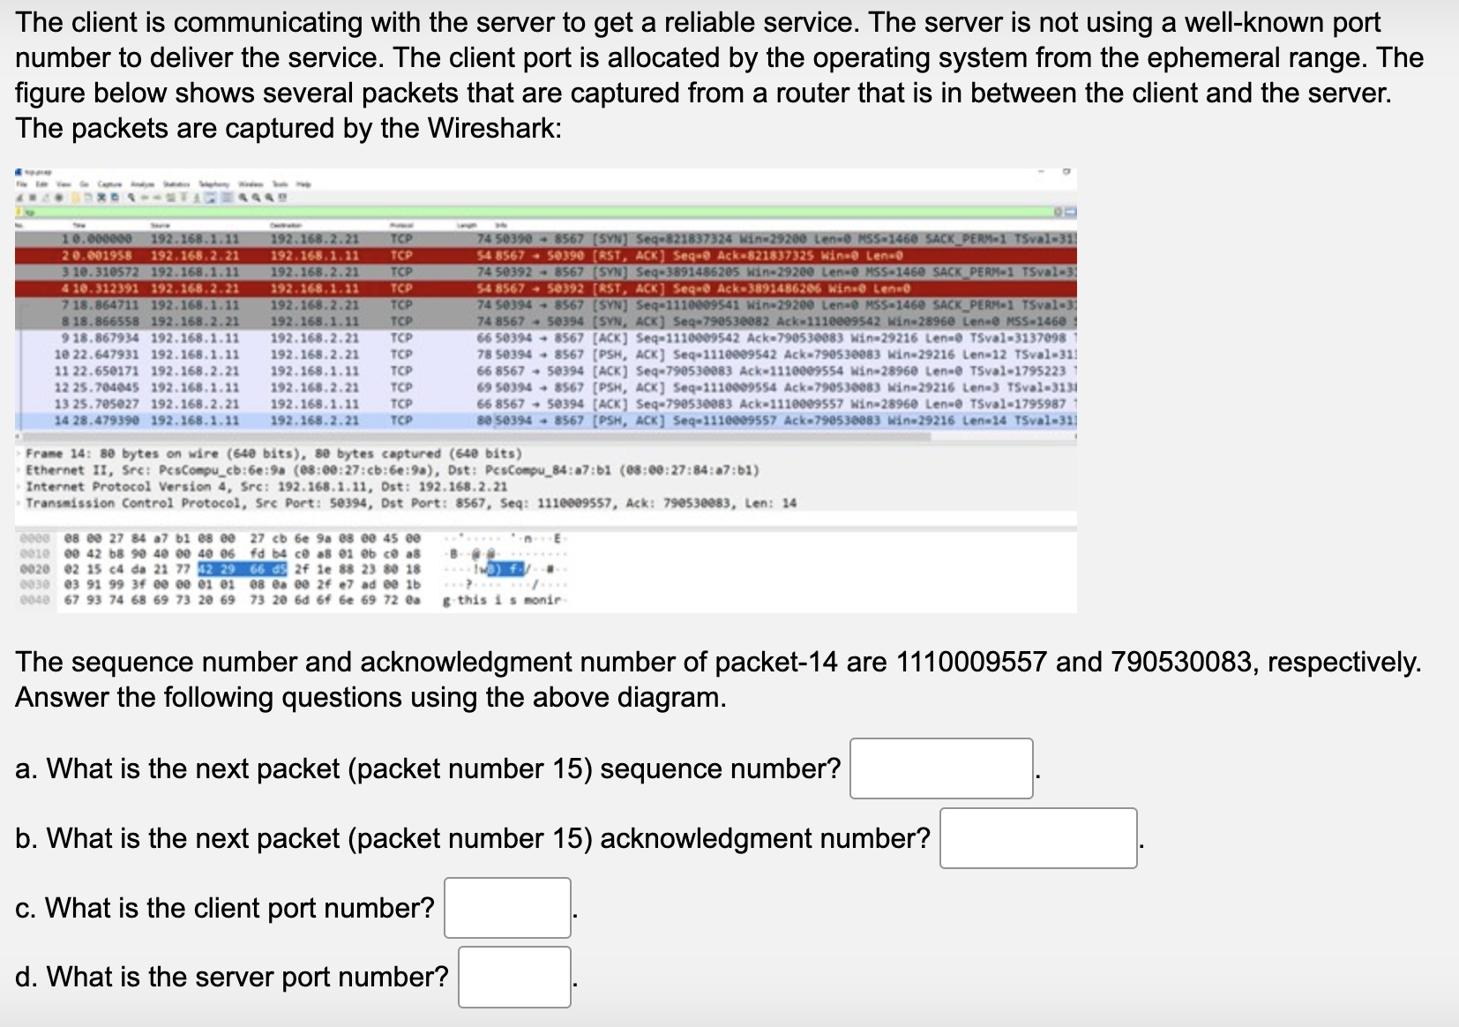Click the packet 15 acknowledgment number answer box
This screenshot has height=1027, width=1459.
pyautogui.click(x=1038, y=838)
